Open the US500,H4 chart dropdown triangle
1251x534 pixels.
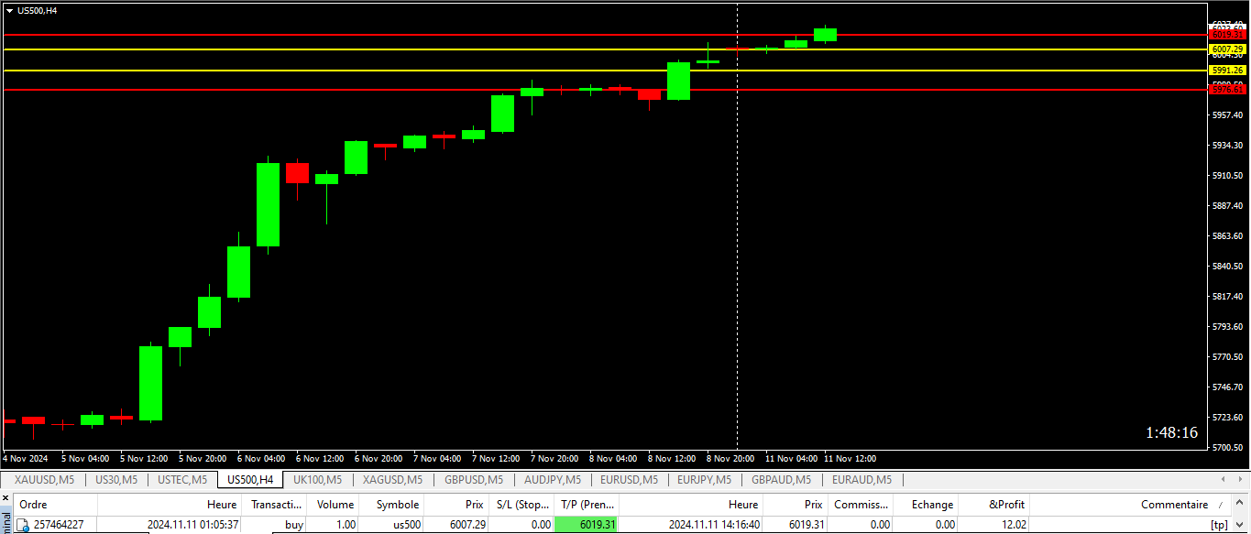[x=9, y=11]
